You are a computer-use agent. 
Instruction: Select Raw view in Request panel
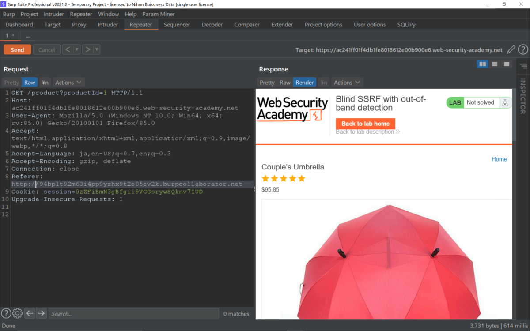point(30,83)
